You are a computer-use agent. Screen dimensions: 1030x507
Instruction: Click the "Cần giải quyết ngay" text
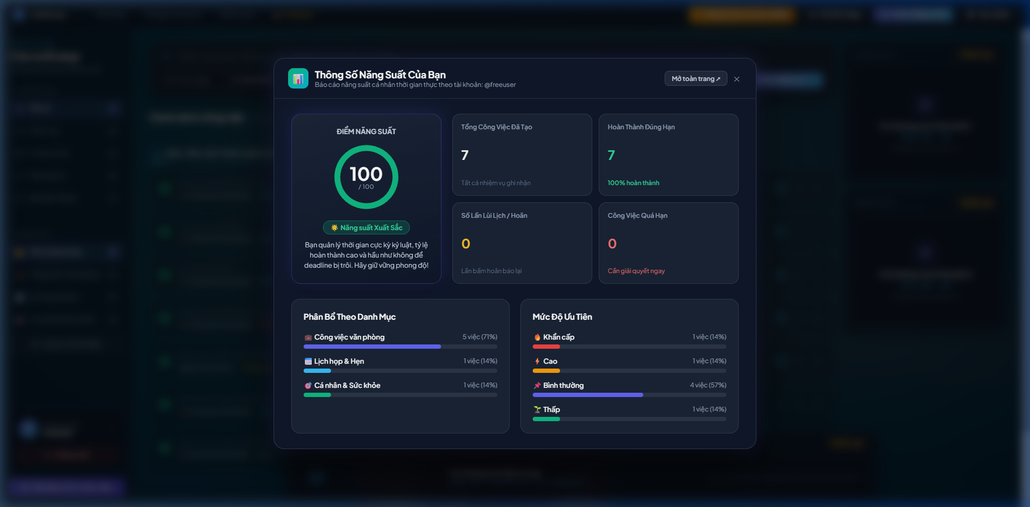(x=636, y=271)
